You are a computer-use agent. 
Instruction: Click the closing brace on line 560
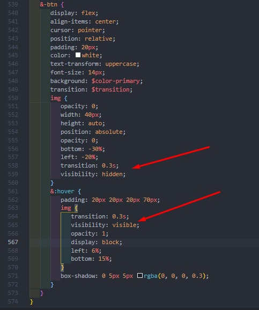(x=52, y=183)
